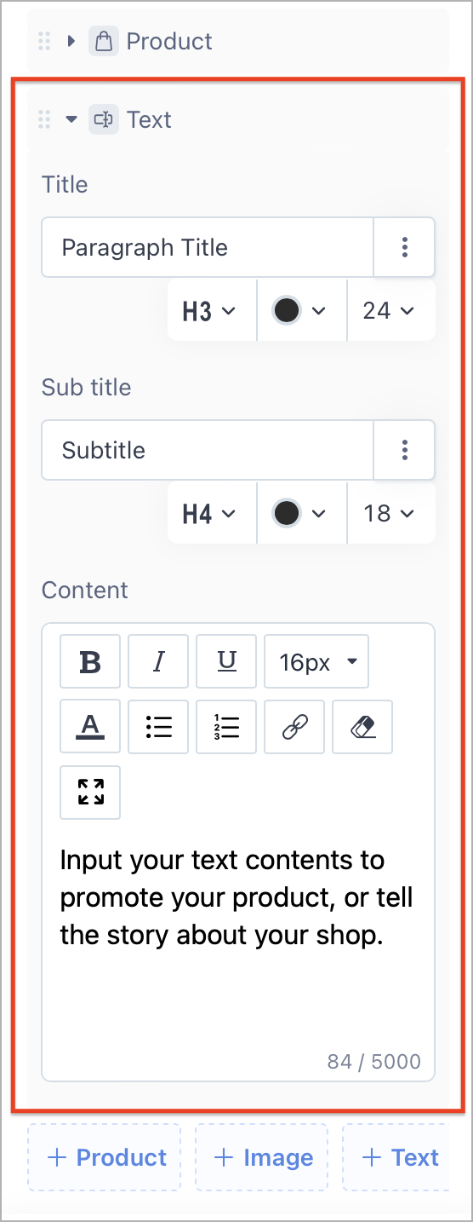Insert a numbered list
Screen dimensions: 473x1222
pyautogui.click(x=226, y=727)
